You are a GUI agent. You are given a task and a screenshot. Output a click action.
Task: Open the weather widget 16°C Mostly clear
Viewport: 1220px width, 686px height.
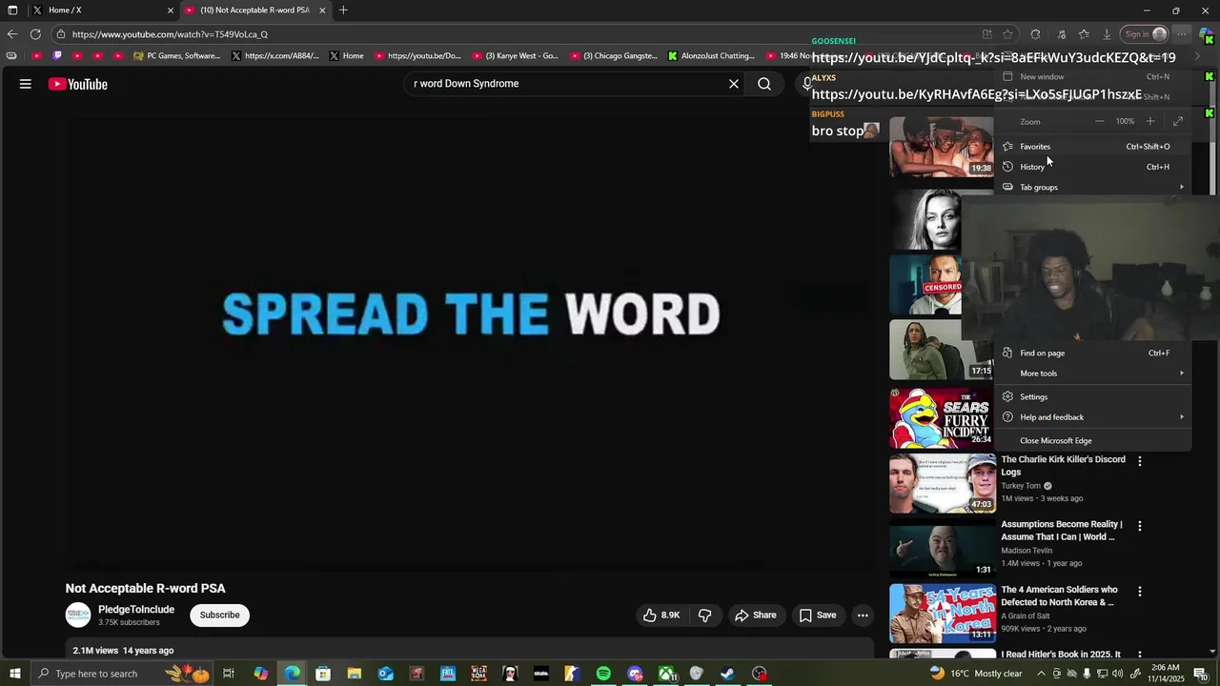[976, 674]
